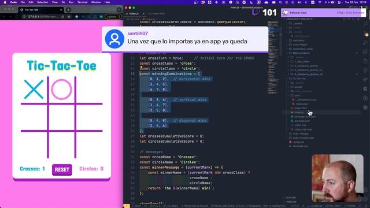Click the Live Share status bar item
Image resolution: width=370 pixels, height=208 pixels.
pyautogui.click(x=171, y=206)
